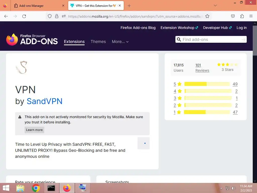Click the loading install button placeholder
The width and height of the screenshot is (257, 193).
pos(144,143)
